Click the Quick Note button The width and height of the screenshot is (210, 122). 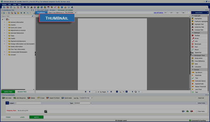(67, 98)
